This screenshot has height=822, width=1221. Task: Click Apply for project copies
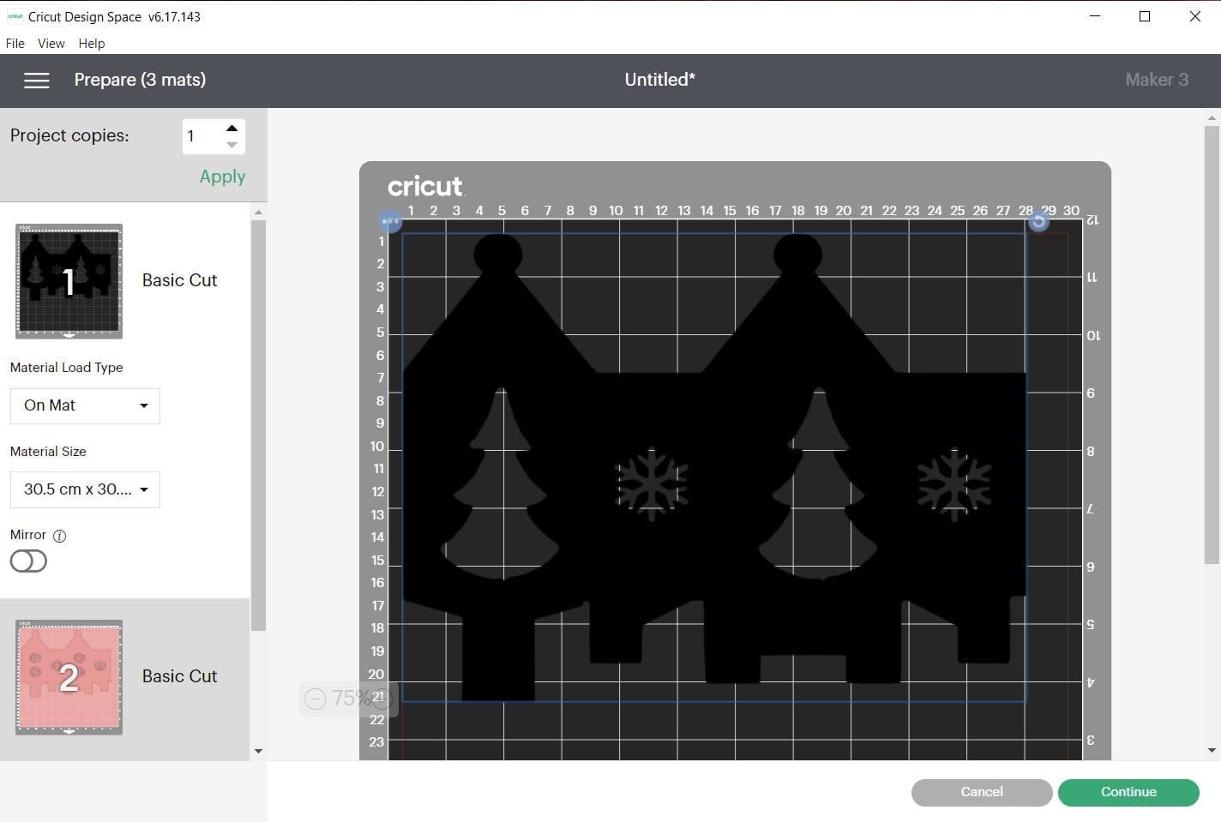pos(222,177)
